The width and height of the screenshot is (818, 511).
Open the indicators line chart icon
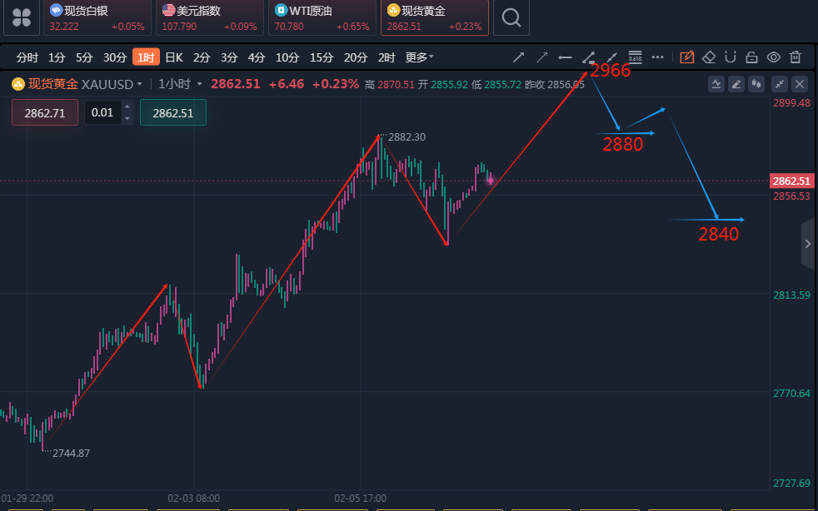point(716,83)
